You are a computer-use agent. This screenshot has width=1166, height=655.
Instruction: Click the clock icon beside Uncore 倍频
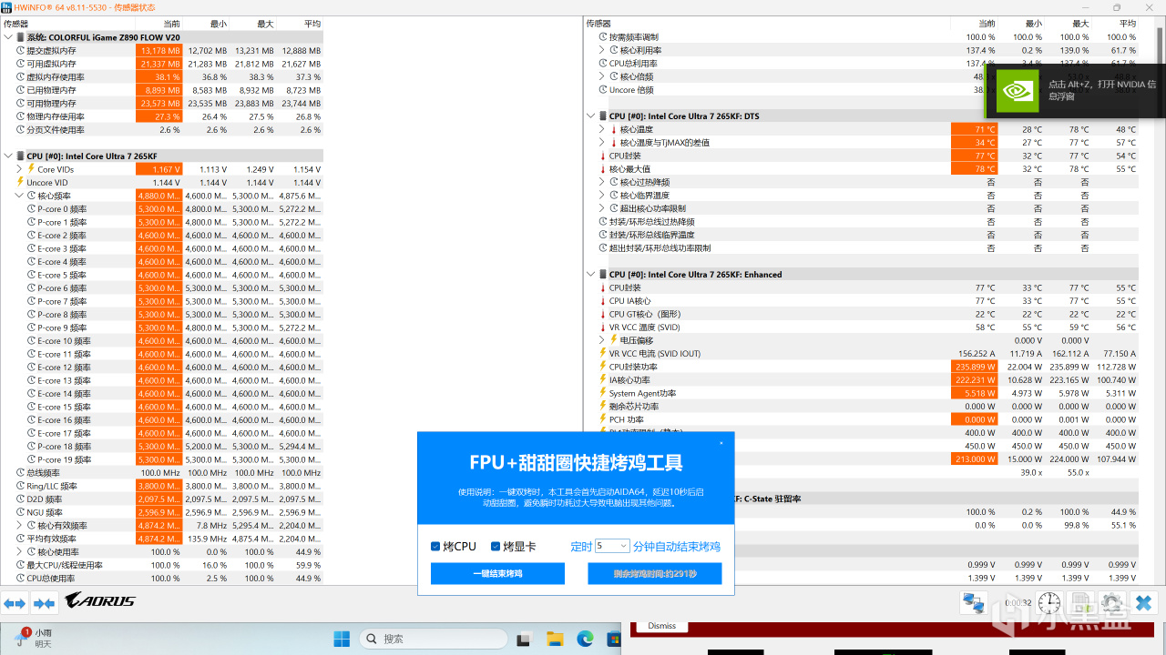pyautogui.click(x=603, y=90)
